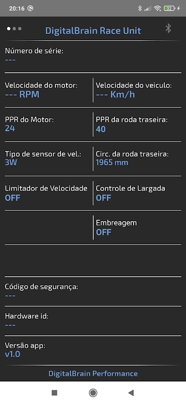Screen dimensions: 186x404
Task: Tap the Bluetooth icon in app header
Action: [168, 28]
